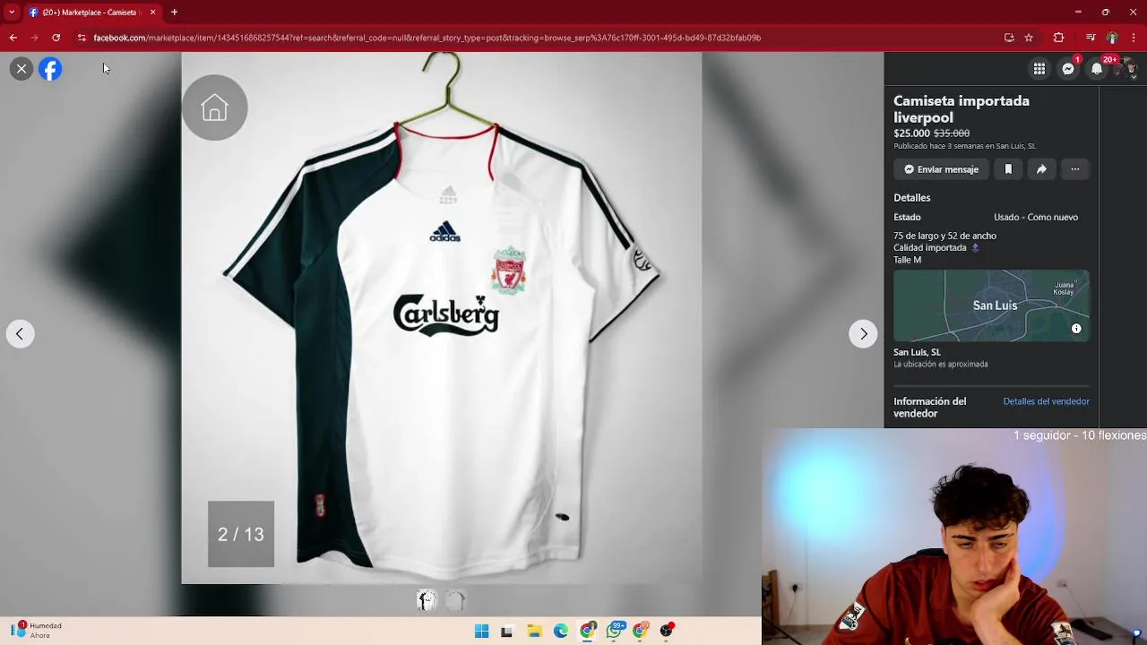Open the browser extensions puzzle icon
The width and height of the screenshot is (1147, 645).
pyautogui.click(x=1058, y=38)
